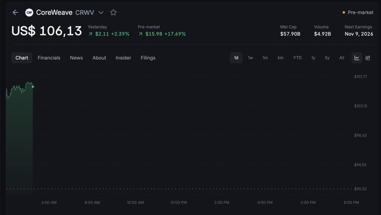View the About tab

(99, 58)
